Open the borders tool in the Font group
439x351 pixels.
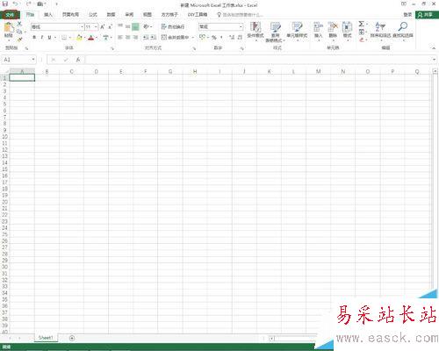[x=64, y=38]
